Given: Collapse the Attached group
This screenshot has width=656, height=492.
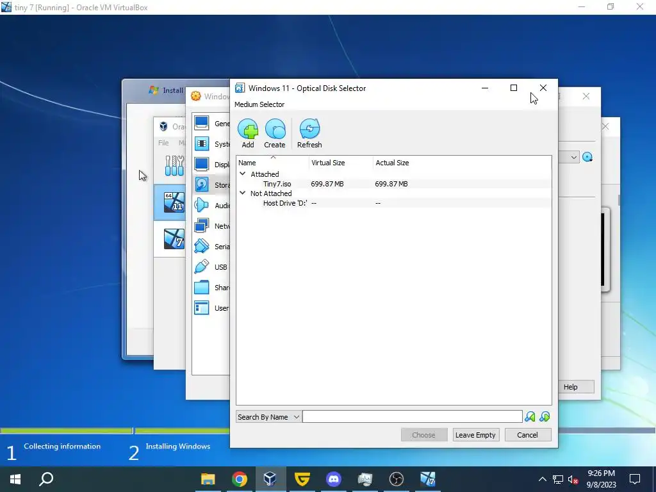Looking at the screenshot, I should click(x=243, y=174).
